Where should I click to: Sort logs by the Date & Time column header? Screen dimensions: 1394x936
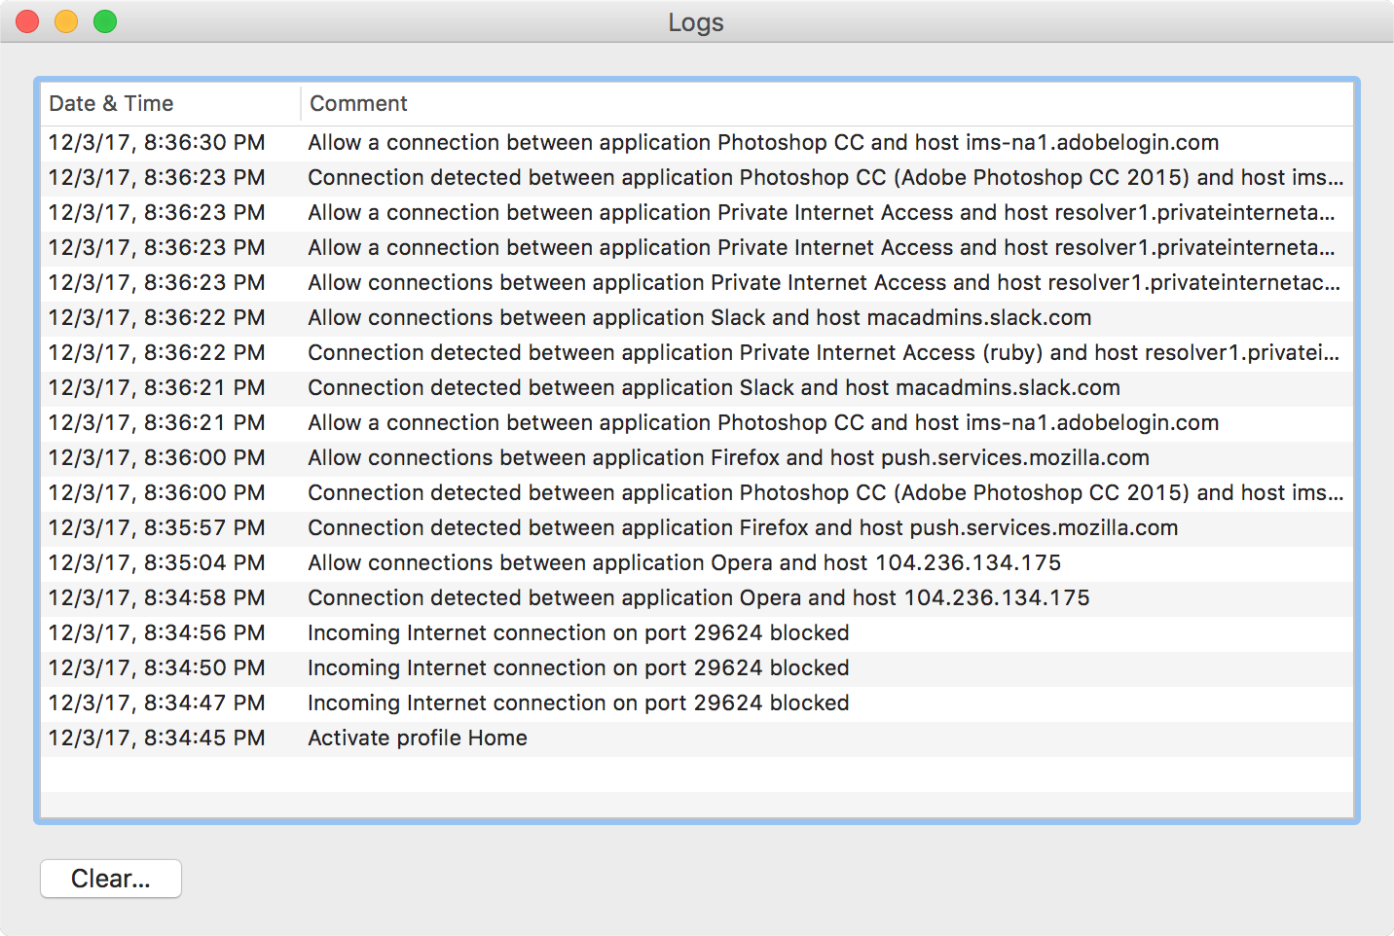click(x=112, y=103)
